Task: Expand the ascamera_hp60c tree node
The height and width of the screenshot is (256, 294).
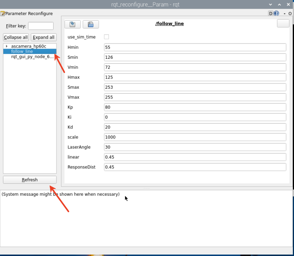Action: coord(7,46)
